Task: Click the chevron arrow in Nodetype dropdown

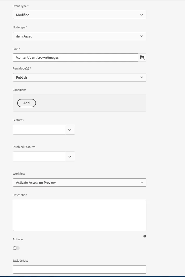Action: 142,36
